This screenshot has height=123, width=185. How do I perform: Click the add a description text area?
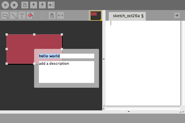[x=67, y=72]
